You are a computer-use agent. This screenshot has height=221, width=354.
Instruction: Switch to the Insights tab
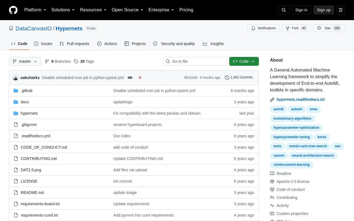click(213, 44)
